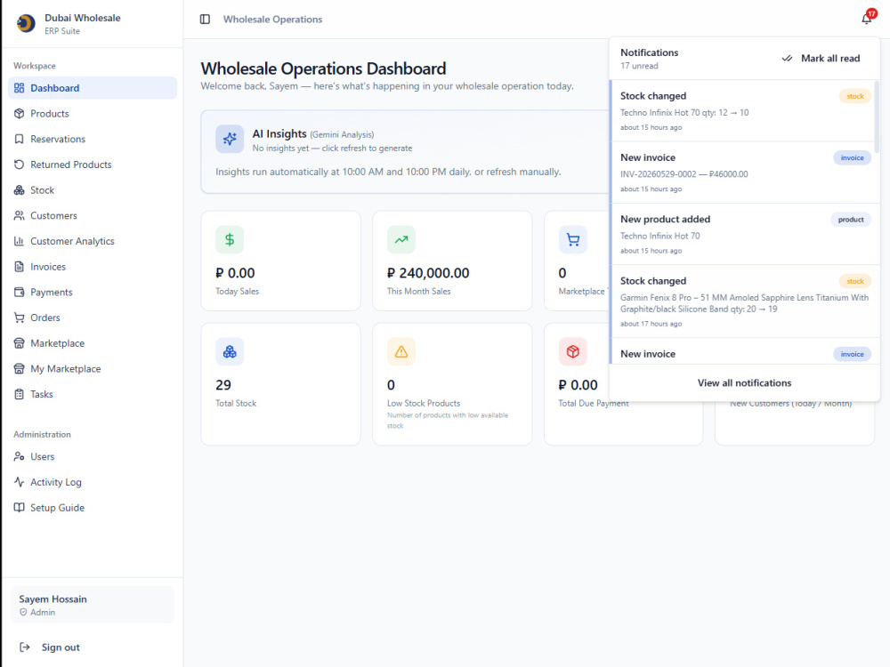The image size is (890, 667).
Task: Open Customer Analytics page
Action: (93, 241)
